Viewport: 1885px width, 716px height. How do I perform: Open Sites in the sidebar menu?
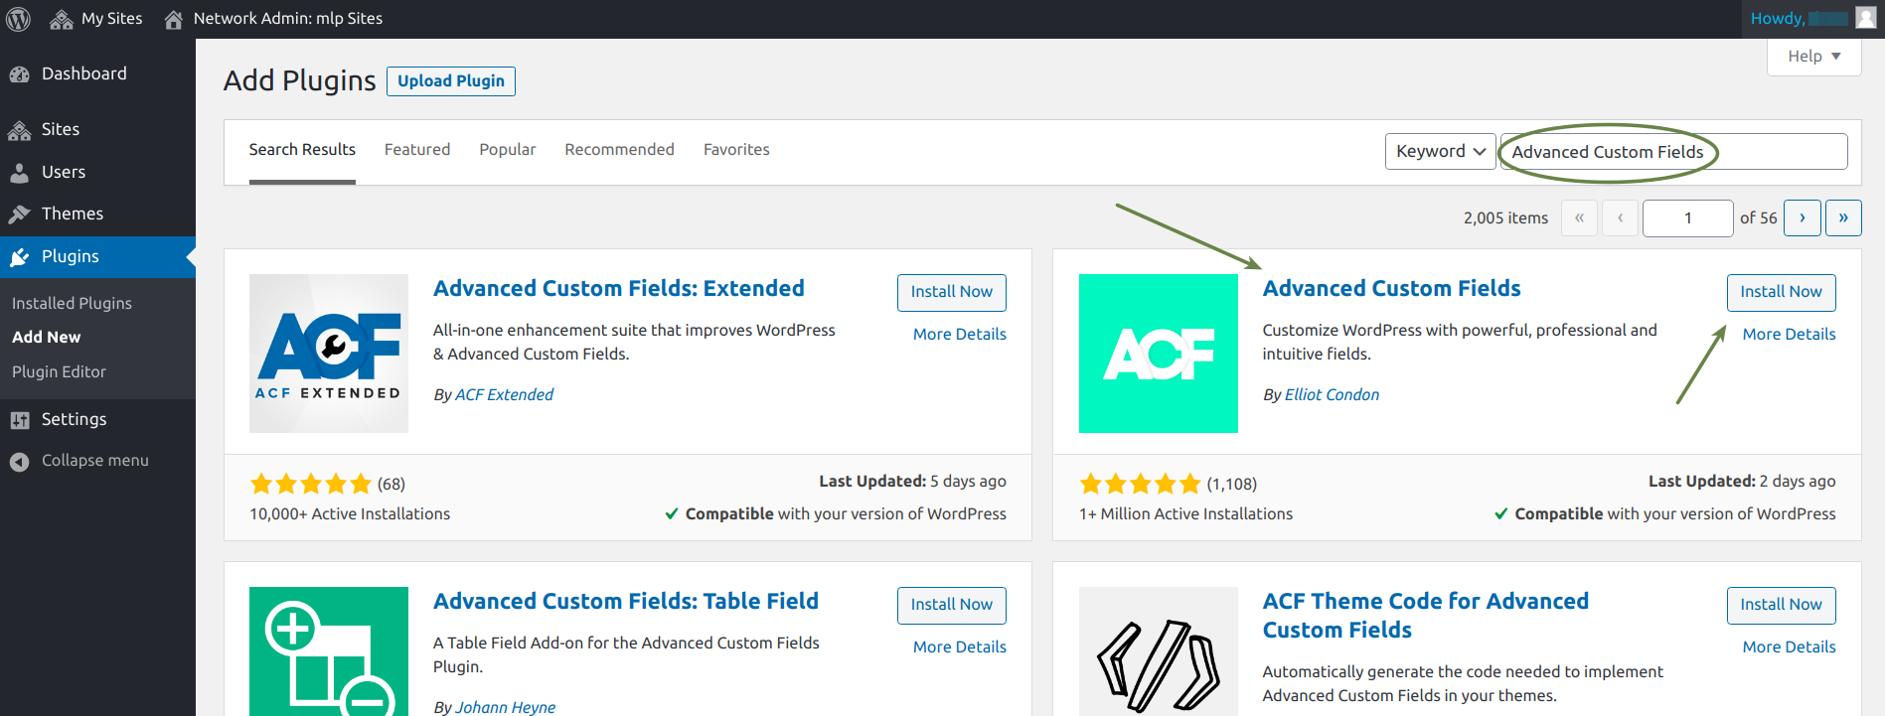[61, 130]
